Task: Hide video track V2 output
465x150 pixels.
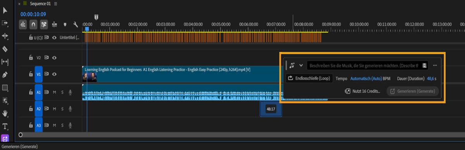Action: (55, 58)
